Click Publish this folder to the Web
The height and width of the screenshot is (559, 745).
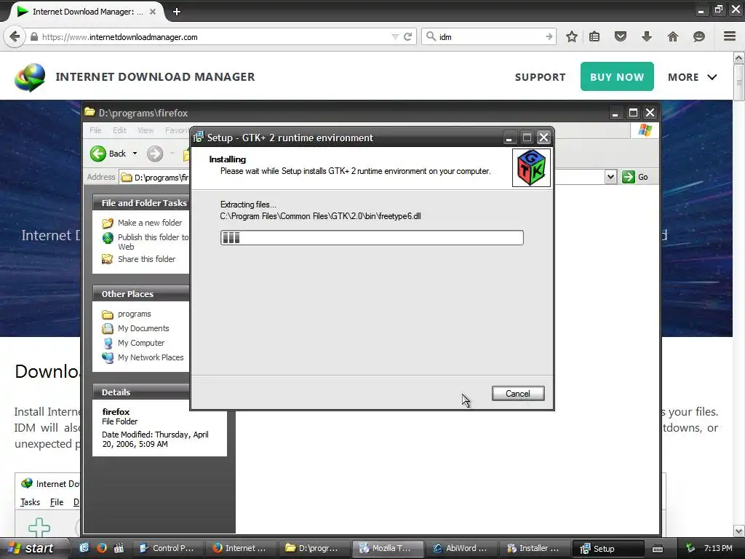tap(153, 242)
